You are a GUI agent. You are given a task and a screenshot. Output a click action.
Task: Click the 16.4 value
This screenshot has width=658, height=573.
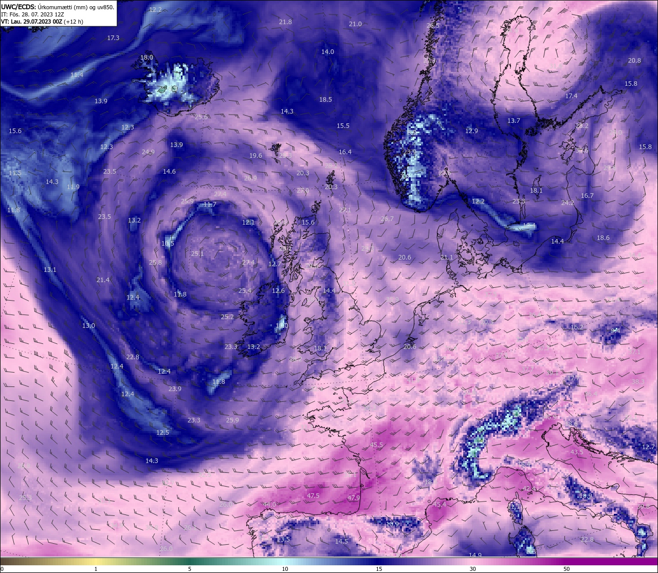(345, 152)
